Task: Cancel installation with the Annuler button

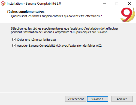Action: click(x=122, y=99)
